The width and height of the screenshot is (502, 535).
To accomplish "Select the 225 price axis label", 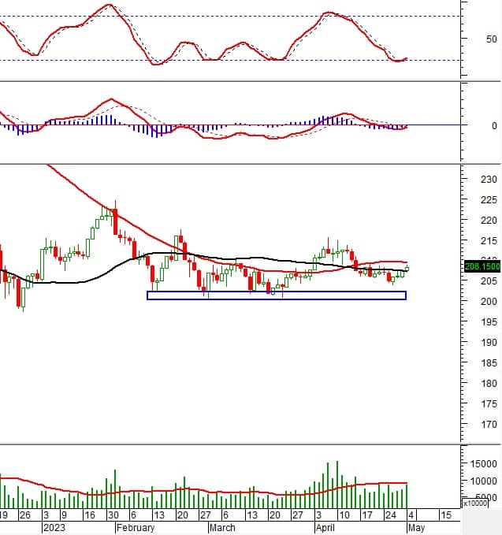I will click(x=489, y=199).
